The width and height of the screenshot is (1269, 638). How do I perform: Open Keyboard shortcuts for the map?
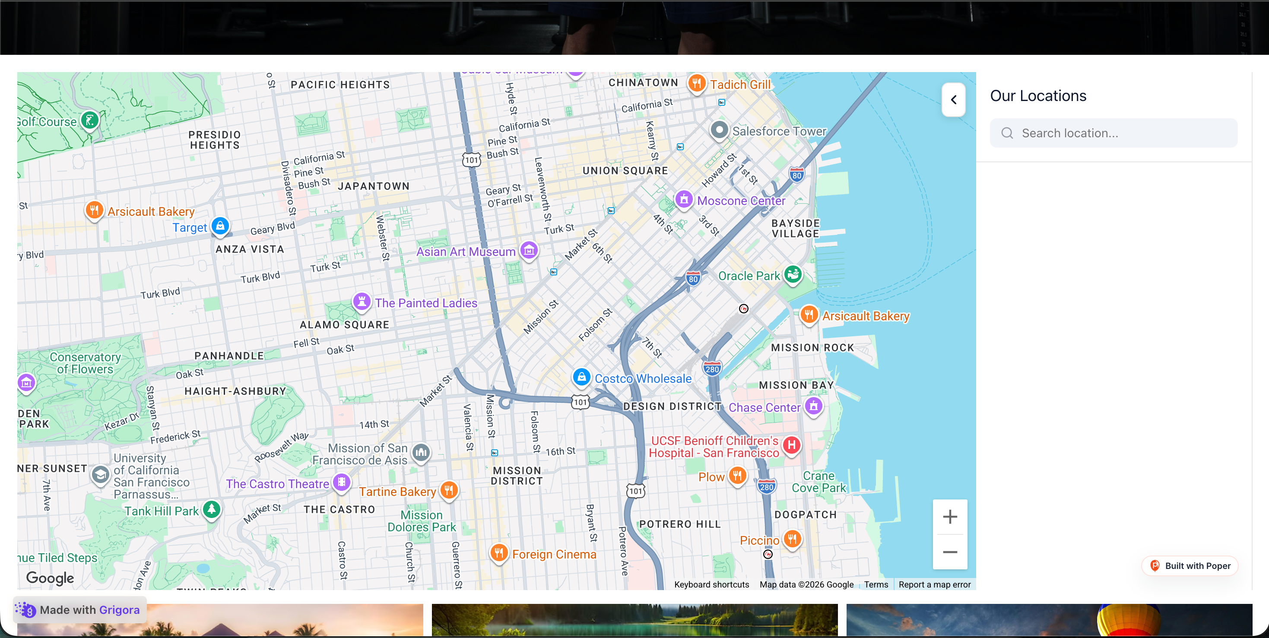tap(711, 584)
